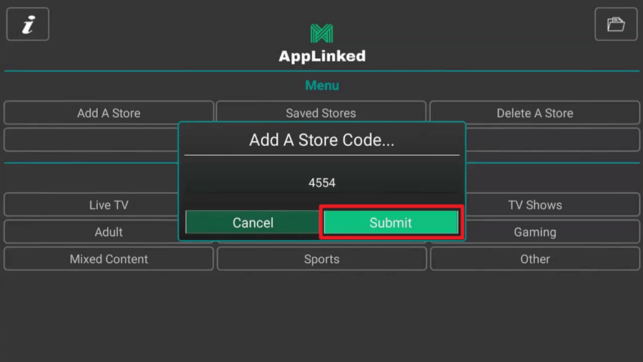Click the AppLinked title text

pos(322,56)
